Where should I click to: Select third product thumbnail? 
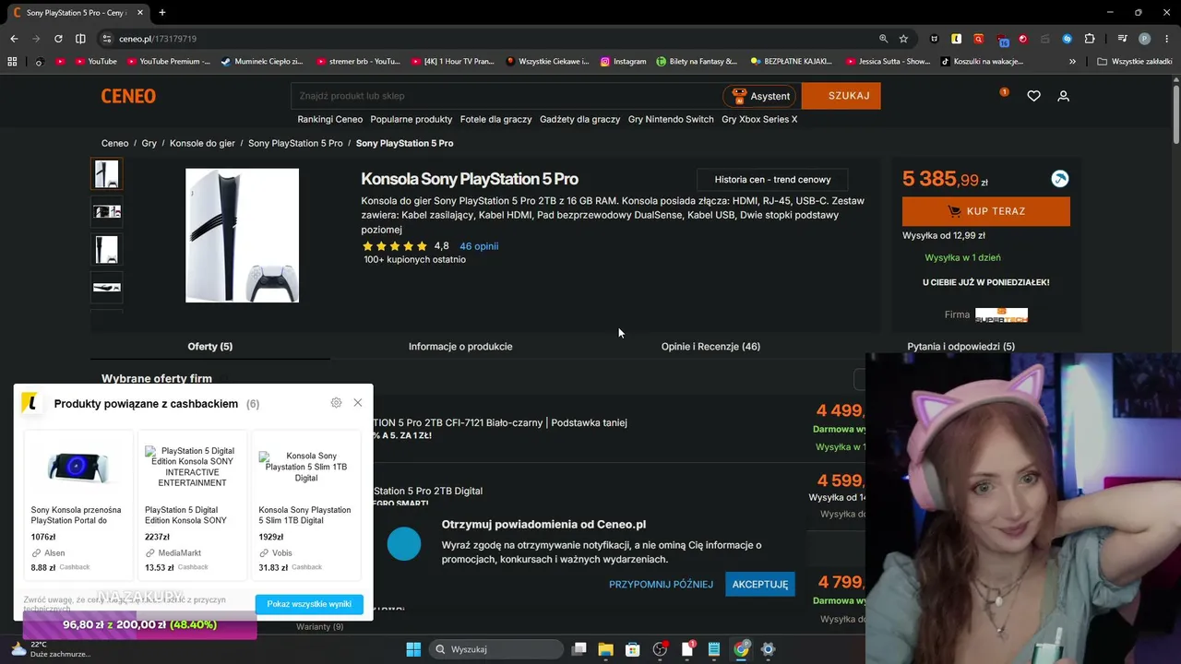tap(106, 250)
